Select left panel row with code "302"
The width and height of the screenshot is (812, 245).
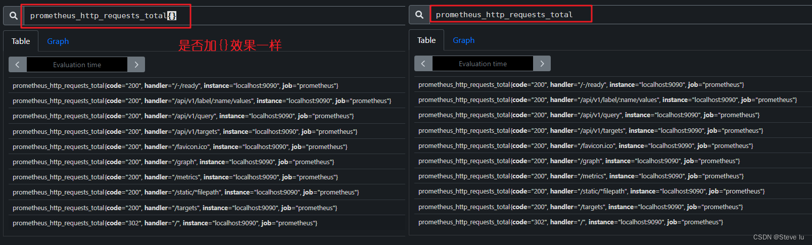(207, 223)
